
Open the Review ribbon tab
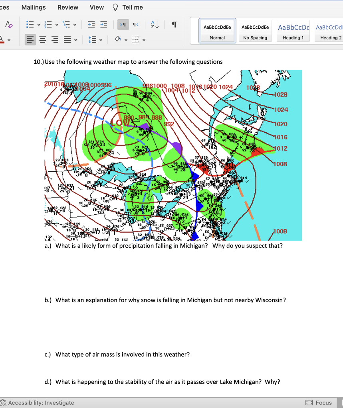[x=68, y=7]
